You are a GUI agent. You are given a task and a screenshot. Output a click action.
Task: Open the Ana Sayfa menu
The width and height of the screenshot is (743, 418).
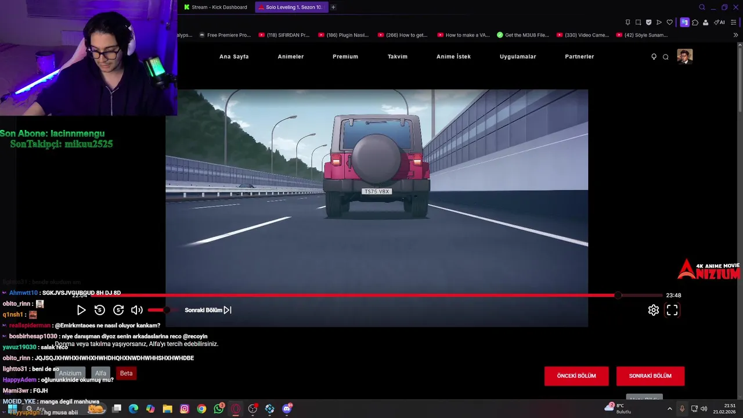click(x=234, y=56)
